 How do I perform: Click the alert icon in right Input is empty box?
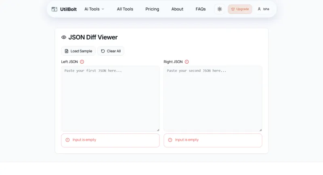click(170, 140)
